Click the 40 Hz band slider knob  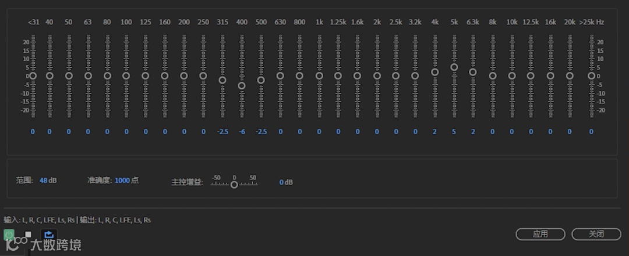click(x=50, y=75)
